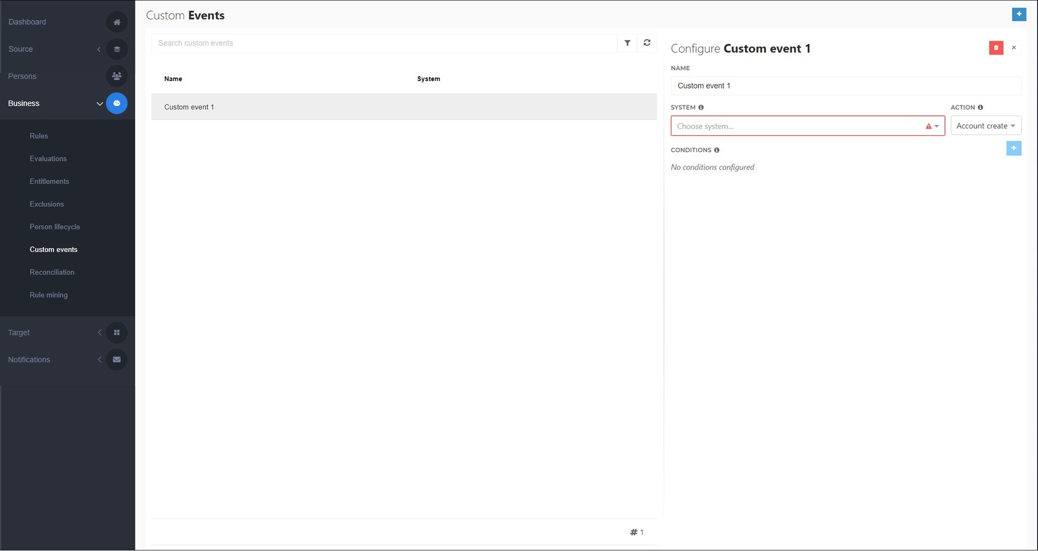Apply the filter icon above the events list

(x=627, y=43)
